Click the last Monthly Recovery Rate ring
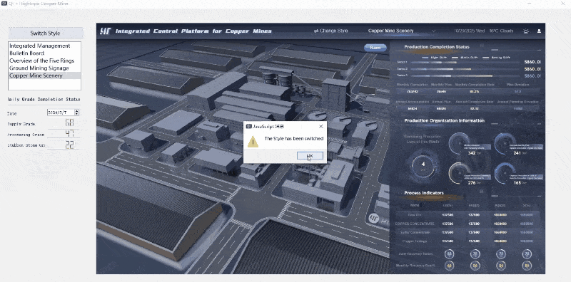 [527, 266]
